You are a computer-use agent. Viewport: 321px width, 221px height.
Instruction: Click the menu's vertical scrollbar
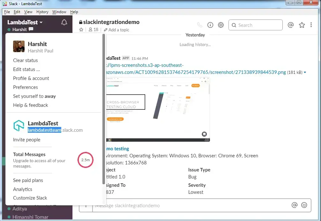coord(103,109)
